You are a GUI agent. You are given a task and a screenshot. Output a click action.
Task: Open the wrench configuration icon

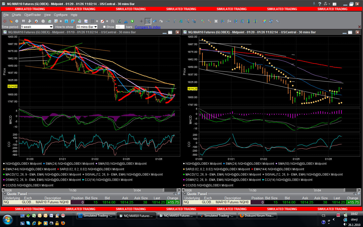[278, 21]
